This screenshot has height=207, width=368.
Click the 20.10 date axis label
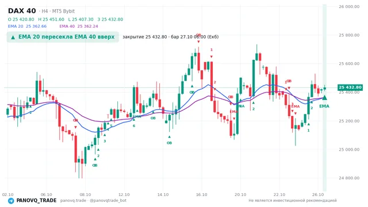pos(240,194)
